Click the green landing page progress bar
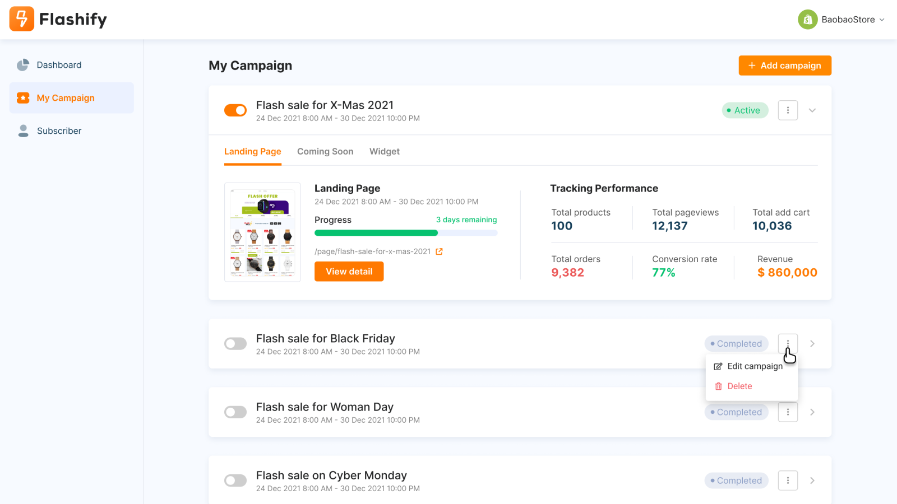 [376, 233]
